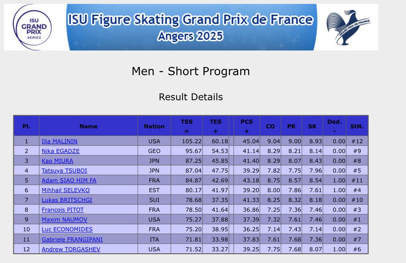Click the Men - Short Program heading

tap(191, 71)
